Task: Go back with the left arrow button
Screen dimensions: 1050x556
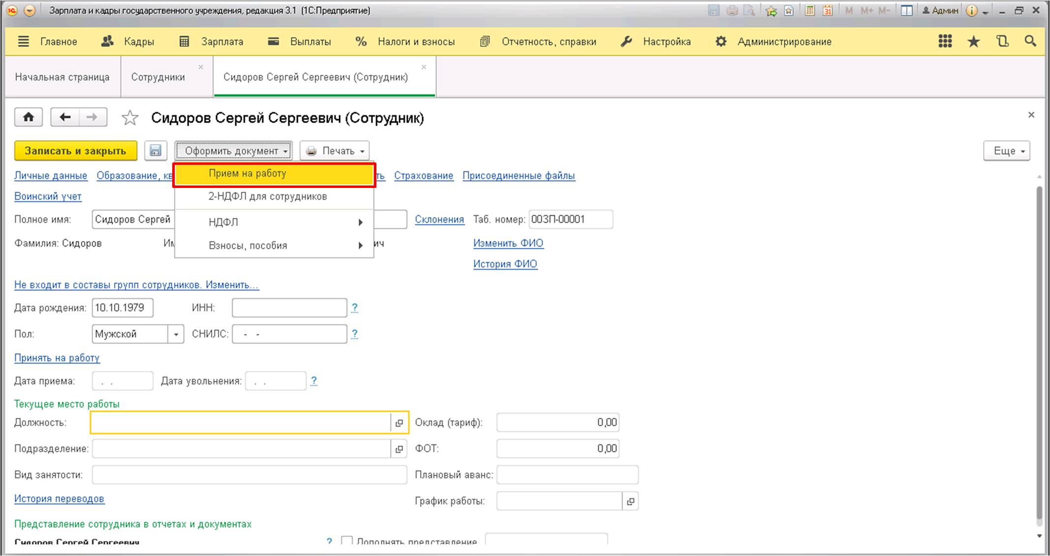Action: pyautogui.click(x=65, y=117)
